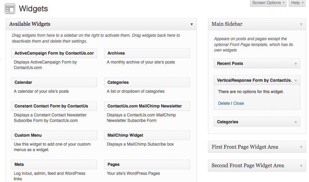Select the Calendar available widget
This screenshot has height=182, width=309.
(54, 82)
